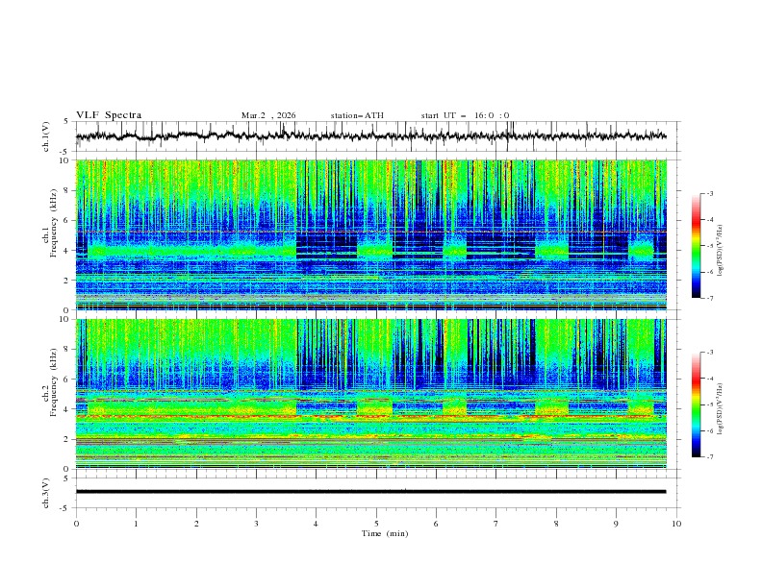Click the upper ch.1 color scale bar
Image resolution: width=762 pixels, height=588 pixels.
pos(697,246)
